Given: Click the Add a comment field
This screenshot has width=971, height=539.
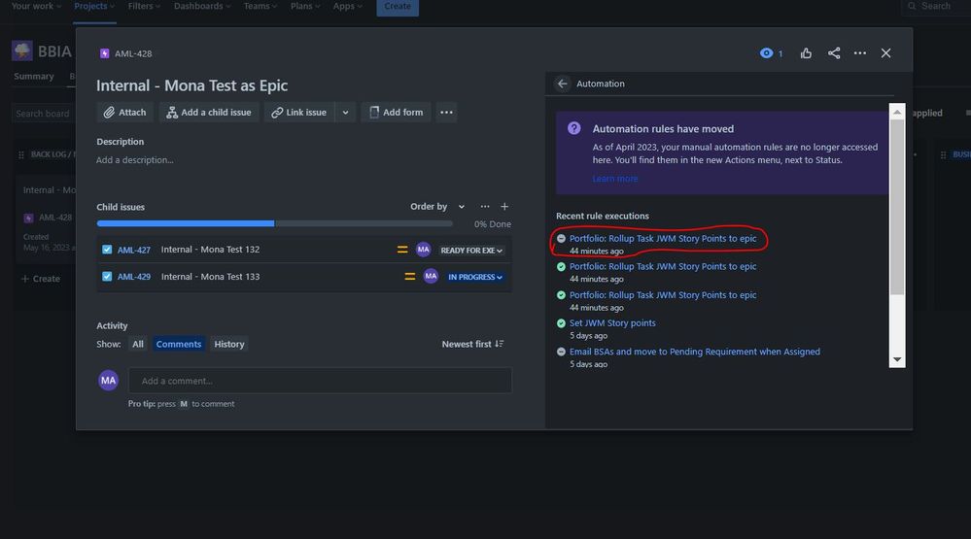Looking at the screenshot, I should click(x=320, y=381).
